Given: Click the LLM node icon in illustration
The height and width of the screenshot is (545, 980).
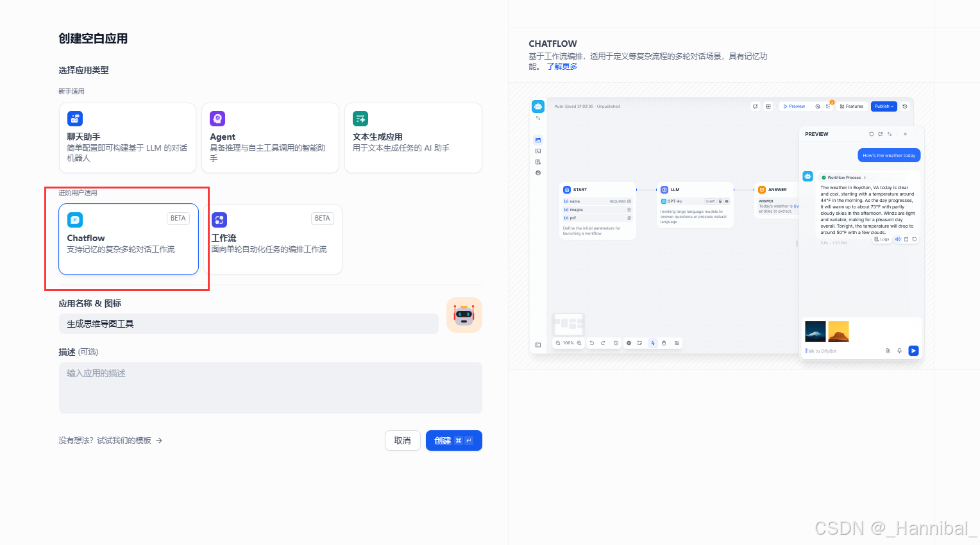Looking at the screenshot, I should click(x=664, y=190).
